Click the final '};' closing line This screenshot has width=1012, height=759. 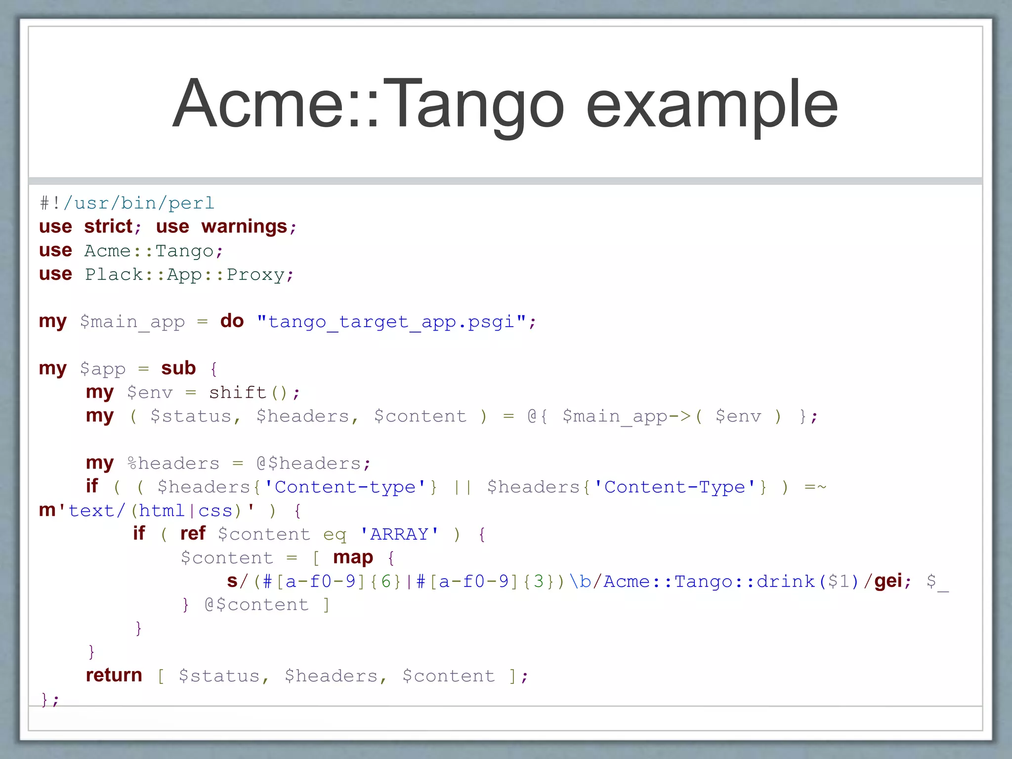tap(50, 699)
